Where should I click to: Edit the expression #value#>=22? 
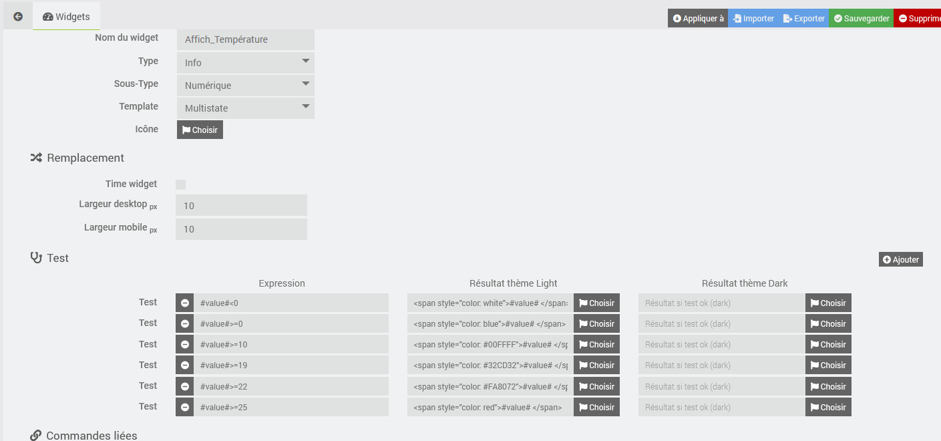pos(291,386)
